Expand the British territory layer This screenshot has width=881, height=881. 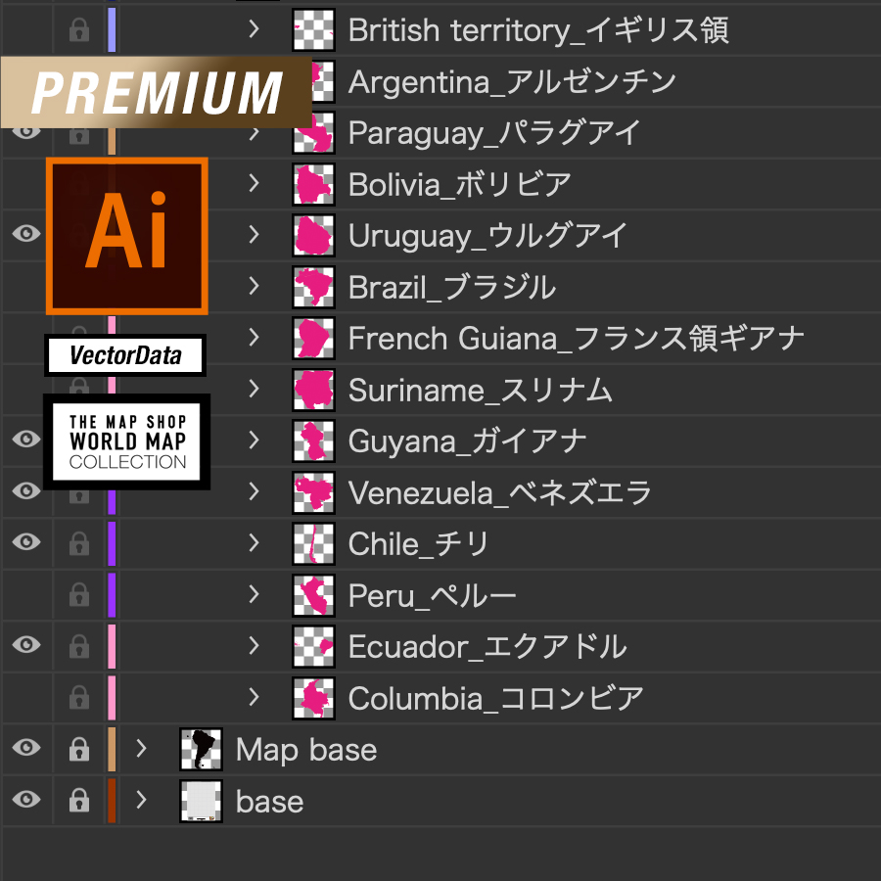[x=254, y=28]
